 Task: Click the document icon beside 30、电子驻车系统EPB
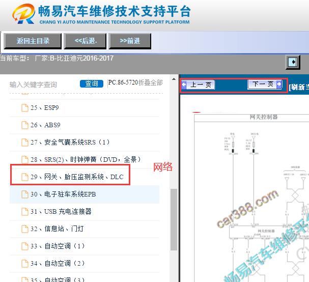click(x=25, y=194)
